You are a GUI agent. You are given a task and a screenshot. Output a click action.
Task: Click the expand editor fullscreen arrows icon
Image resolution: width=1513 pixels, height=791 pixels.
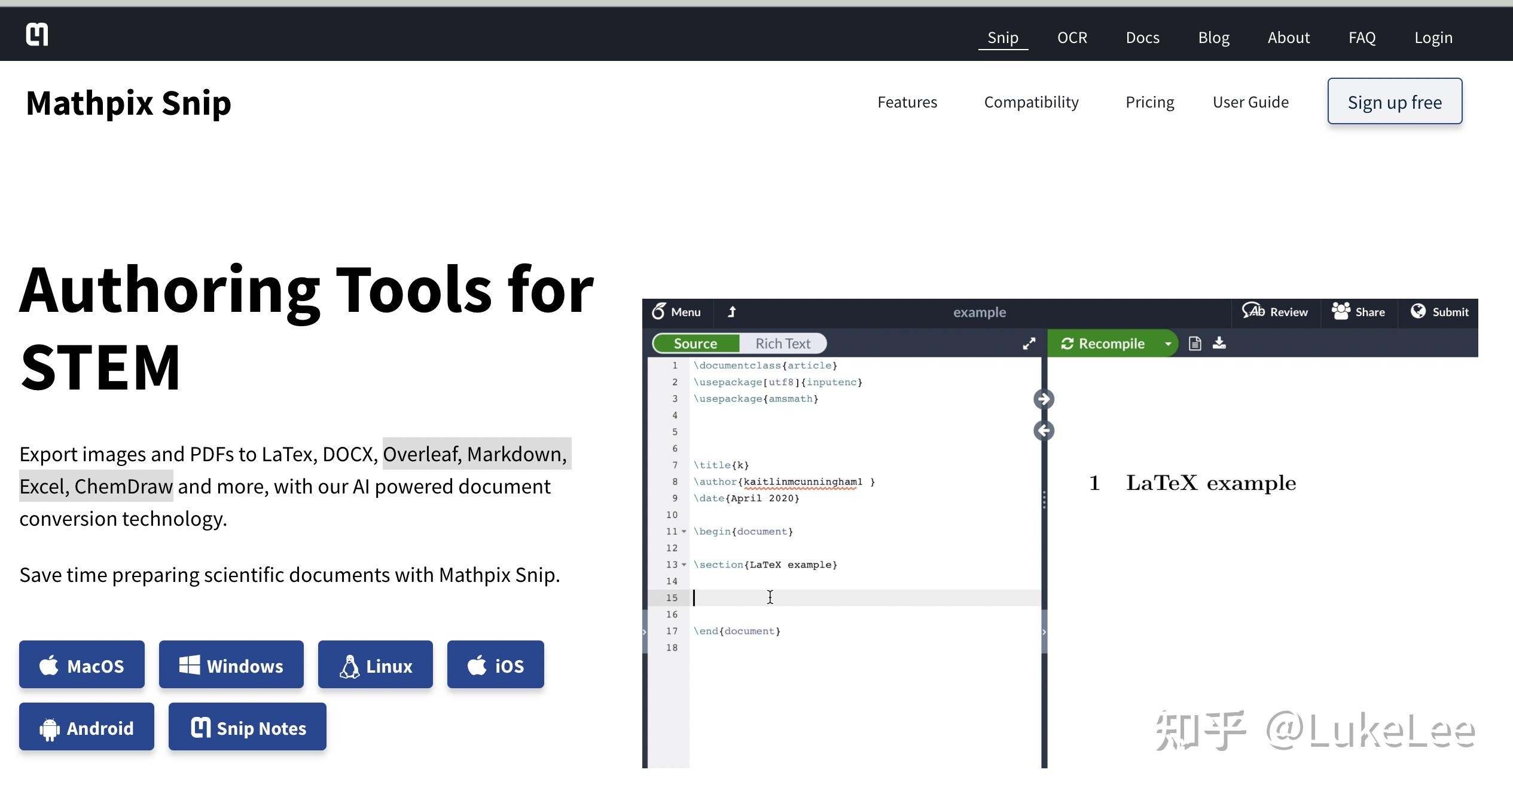point(1029,344)
